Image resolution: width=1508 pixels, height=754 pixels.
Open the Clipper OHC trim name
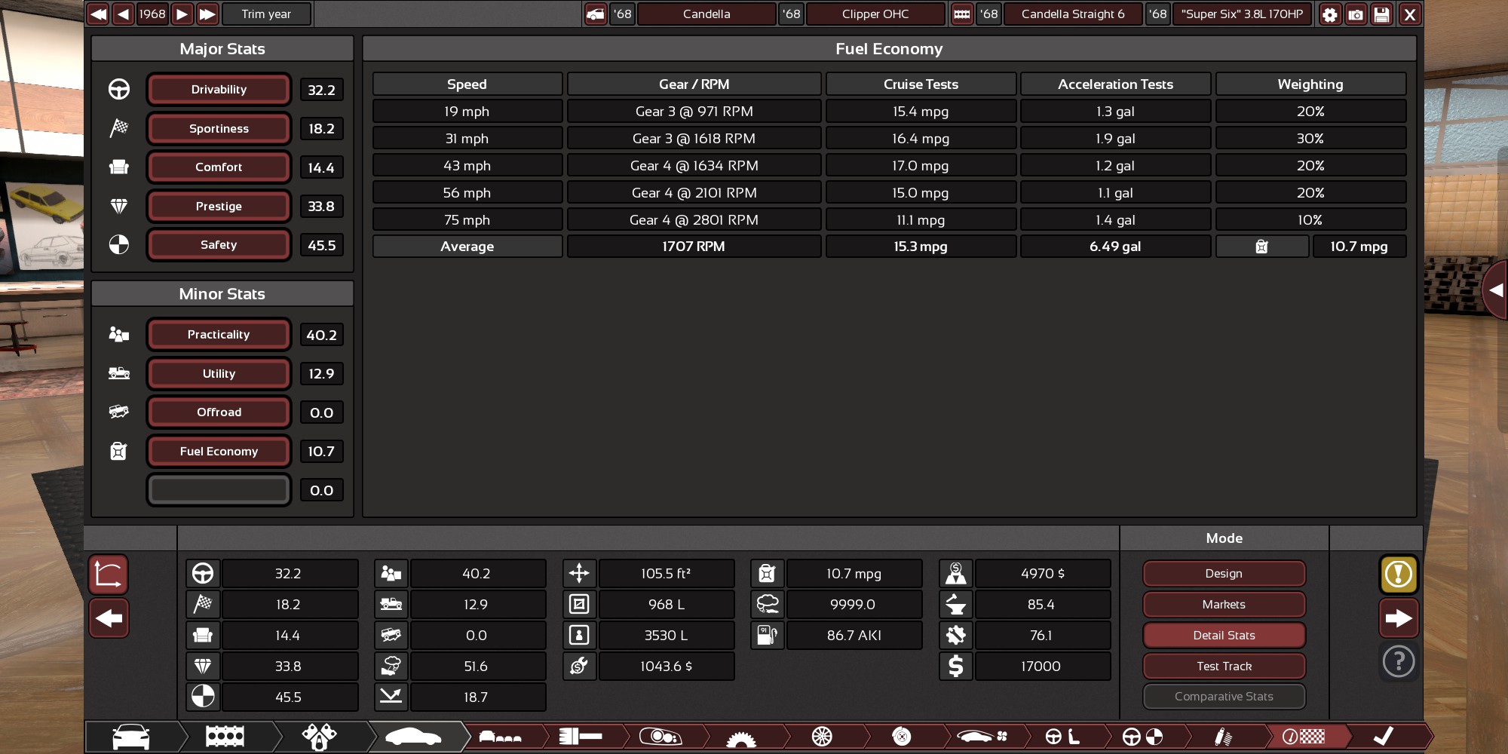pyautogui.click(x=875, y=14)
